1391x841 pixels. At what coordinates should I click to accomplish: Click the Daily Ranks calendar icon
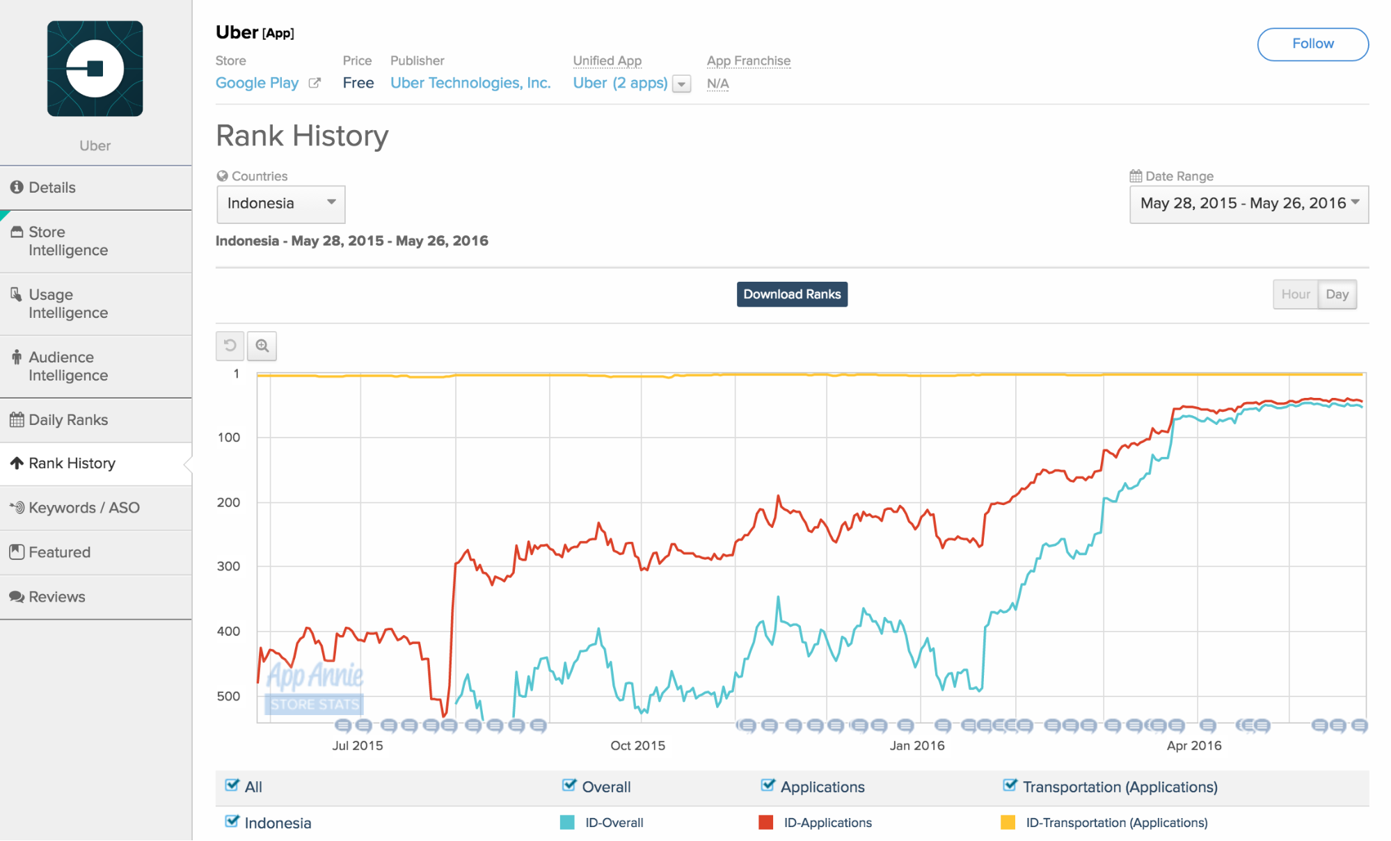(x=17, y=420)
